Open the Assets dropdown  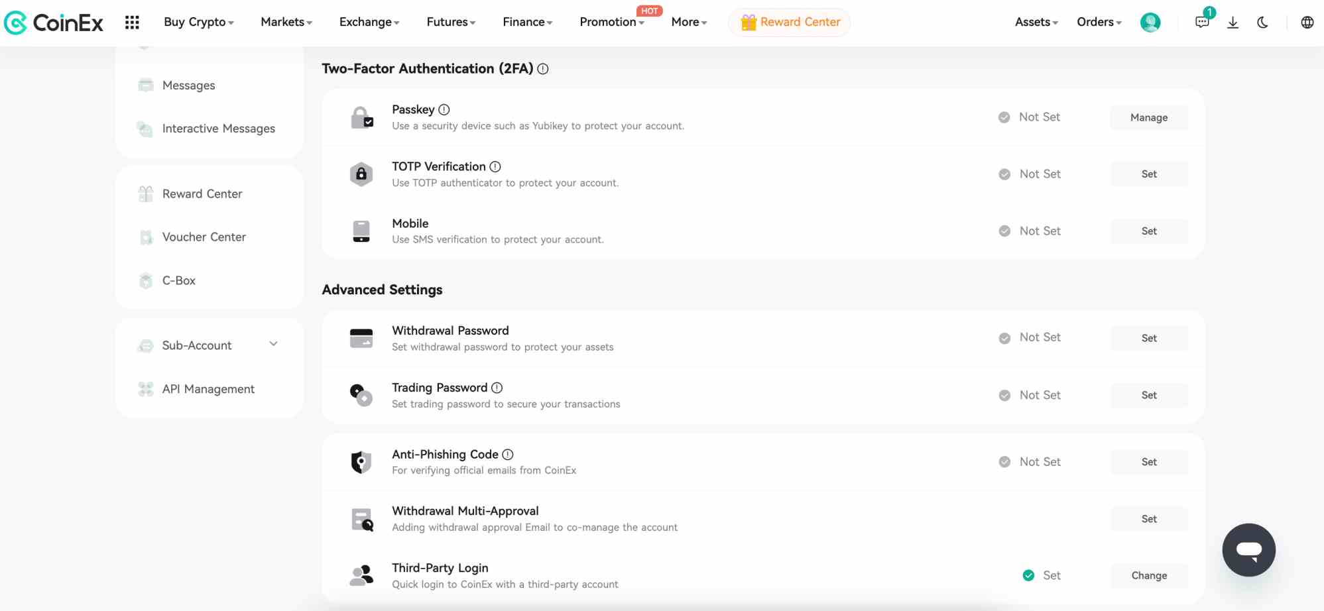1036,22
